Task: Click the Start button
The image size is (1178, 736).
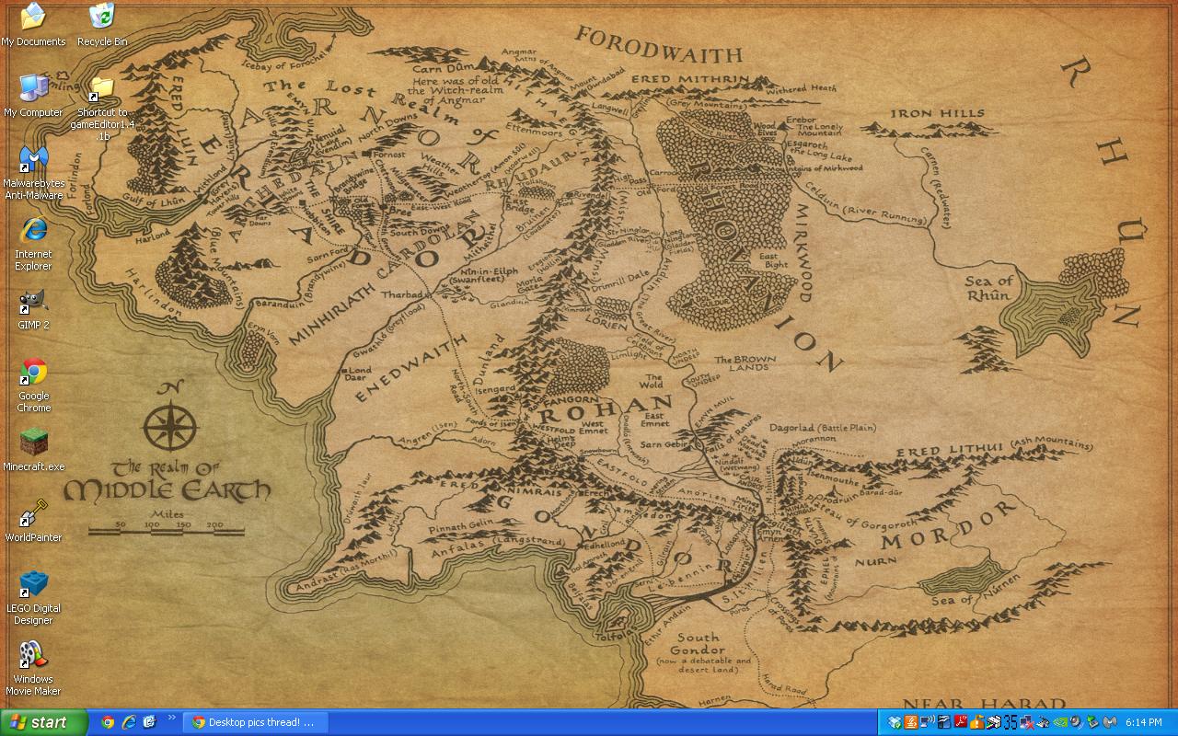Action: (x=43, y=722)
